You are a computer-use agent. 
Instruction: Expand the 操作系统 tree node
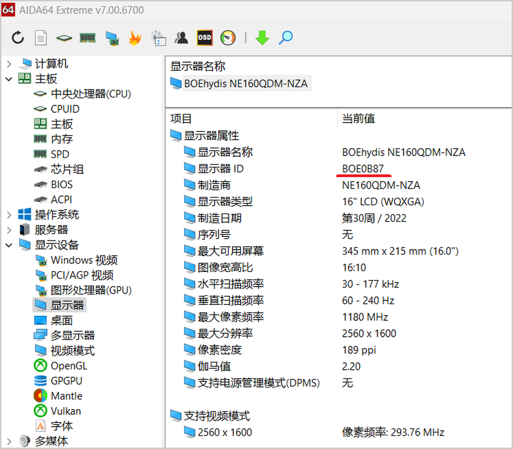click(x=9, y=215)
